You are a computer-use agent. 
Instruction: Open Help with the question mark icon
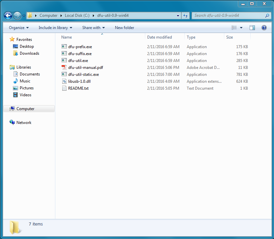[x=264, y=28]
